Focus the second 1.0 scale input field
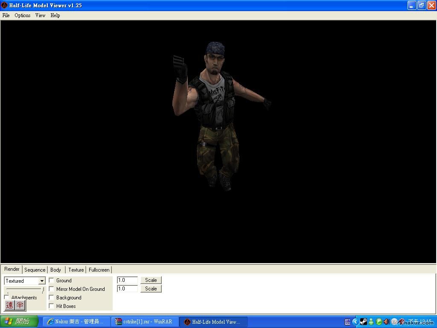This screenshot has height=328, width=437. pyautogui.click(x=127, y=289)
